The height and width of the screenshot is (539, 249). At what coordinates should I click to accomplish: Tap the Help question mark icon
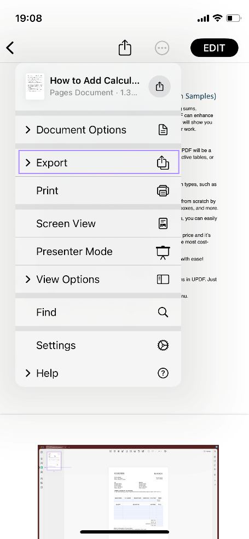coord(163,373)
